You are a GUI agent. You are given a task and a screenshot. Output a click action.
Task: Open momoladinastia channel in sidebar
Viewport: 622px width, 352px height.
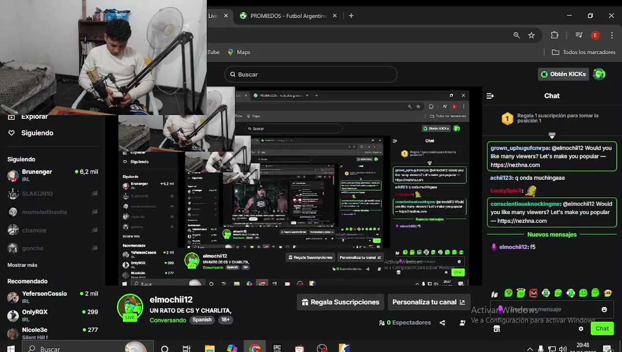pos(52,212)
